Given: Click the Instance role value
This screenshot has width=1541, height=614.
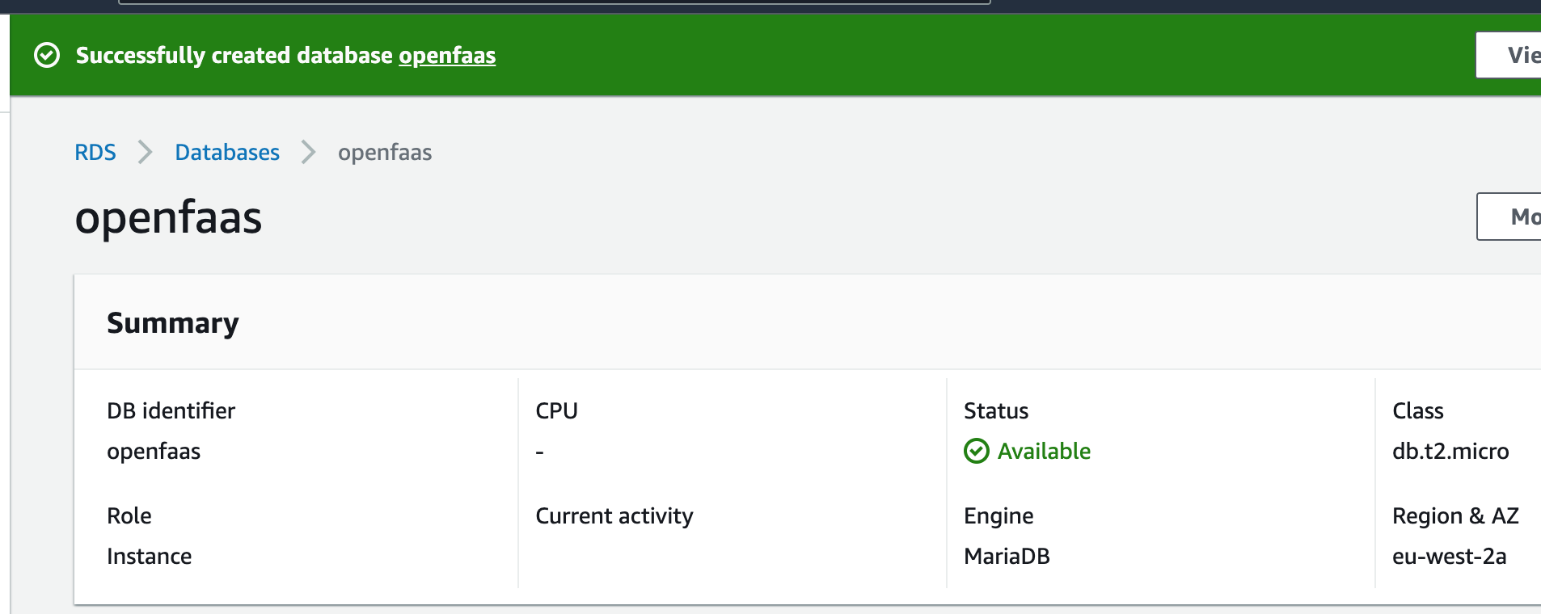Looking at the screenshot, I should point(150,556).
